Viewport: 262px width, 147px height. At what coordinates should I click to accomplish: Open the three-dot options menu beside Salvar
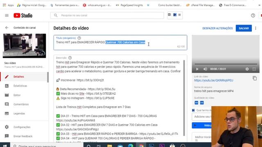tap(255, 28)
